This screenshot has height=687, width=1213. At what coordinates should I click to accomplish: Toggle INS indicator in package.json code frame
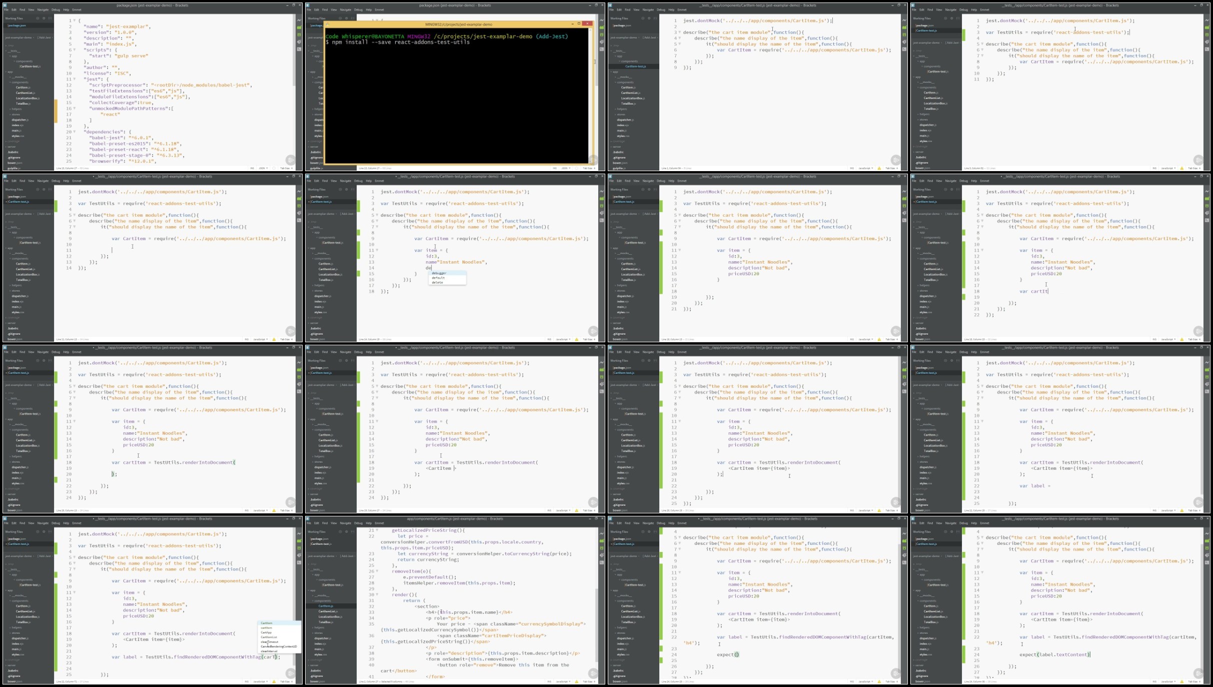pyautogui.click(x=252, y=168)
